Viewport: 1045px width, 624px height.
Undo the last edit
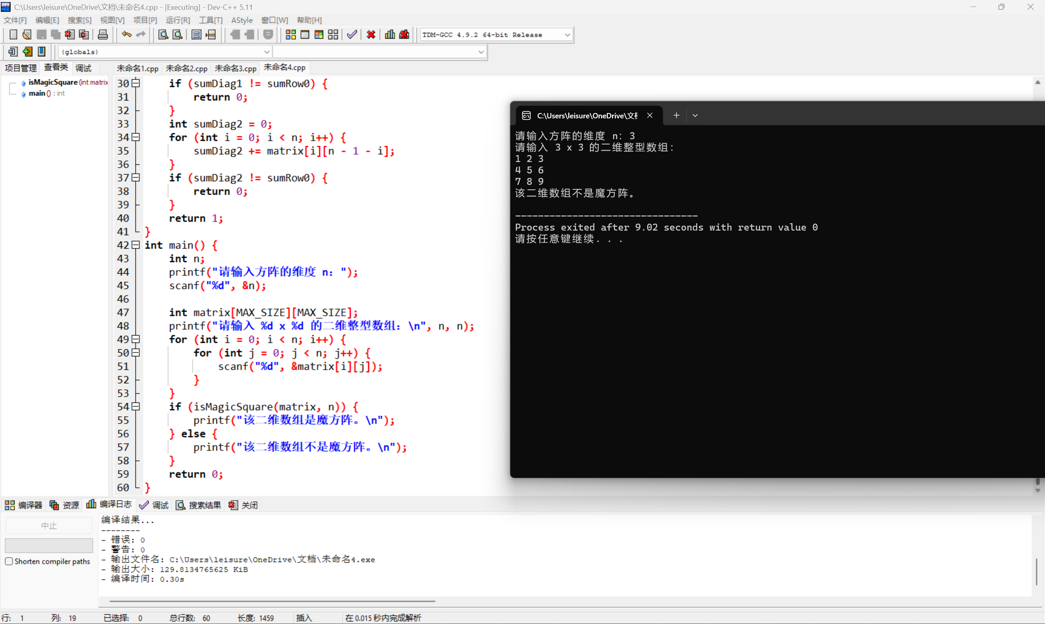[x=126, y=34]
